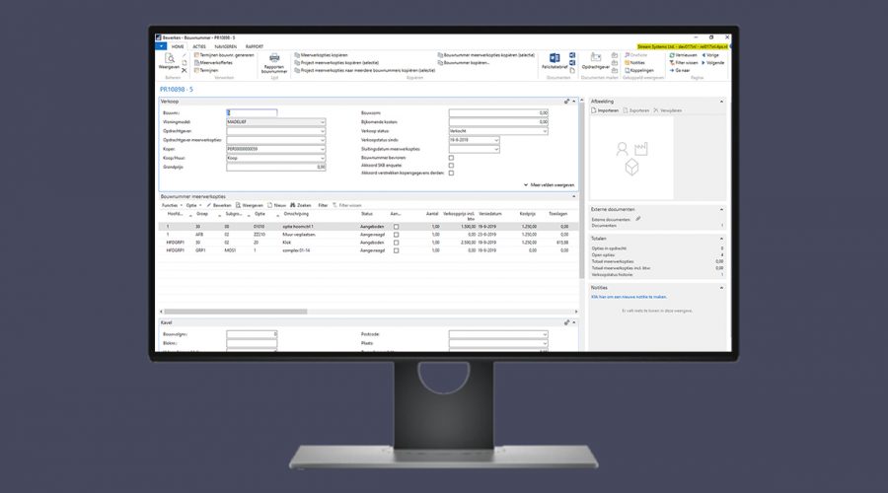Click the Weergeven magnifier icon in ribbon

[170, 58]
